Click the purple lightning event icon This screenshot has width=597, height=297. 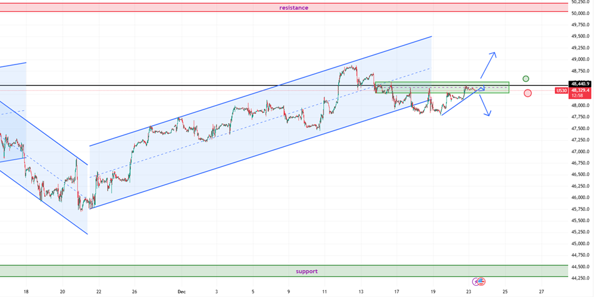(476, 282)
